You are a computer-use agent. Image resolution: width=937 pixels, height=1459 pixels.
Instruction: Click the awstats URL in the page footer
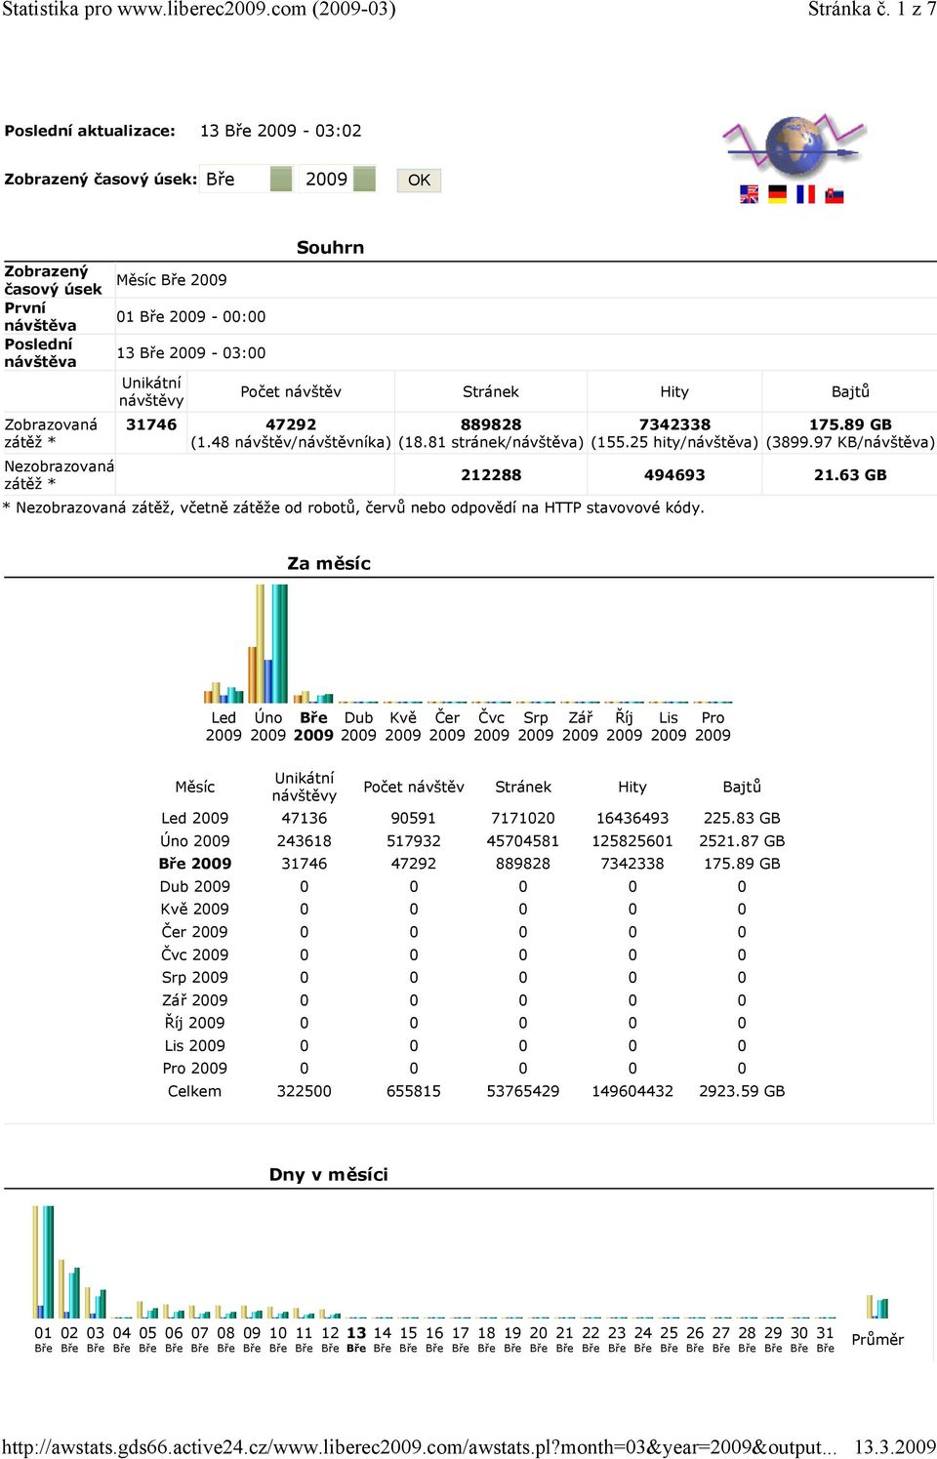click(x=420, y=1446)
